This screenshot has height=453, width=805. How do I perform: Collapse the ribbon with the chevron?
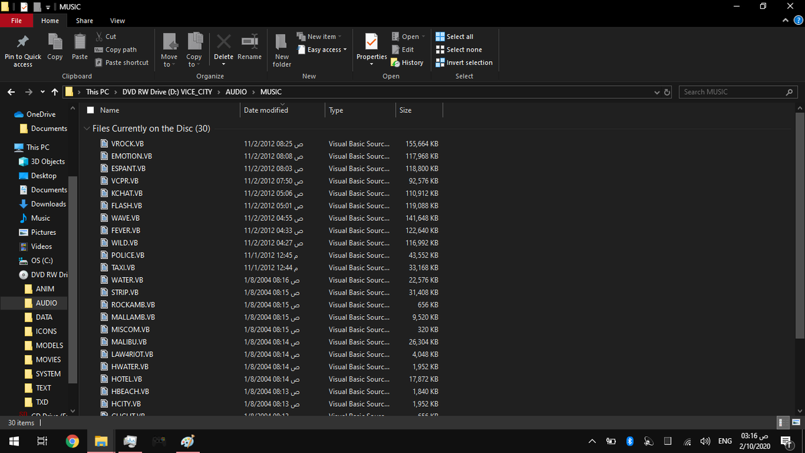(x=786, y=21)
